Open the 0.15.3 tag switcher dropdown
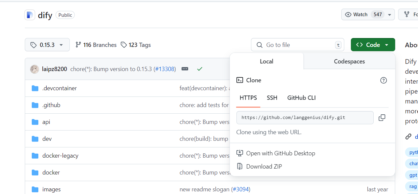The height and width of the screenshot is (194, 418). 47,45
